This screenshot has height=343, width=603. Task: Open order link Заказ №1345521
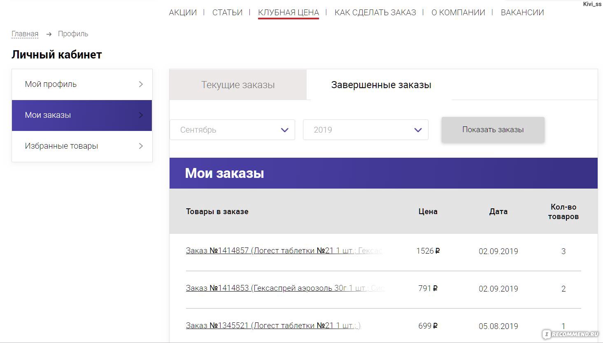[x=273, y=325]
